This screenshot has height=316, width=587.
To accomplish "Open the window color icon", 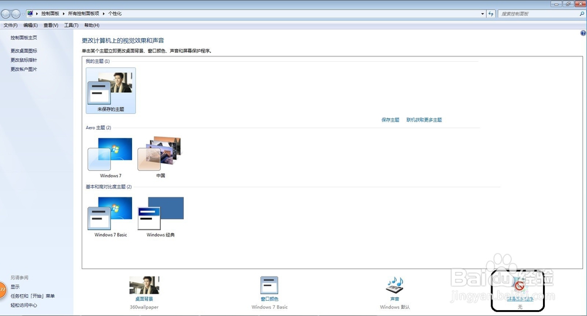I will (269, 285).
